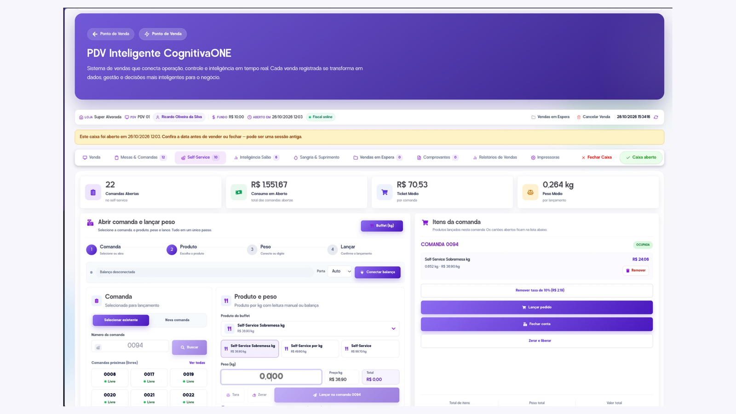736x414 pixels.
Task: Click the scale icon in Peso Médio card
Action: pyautogui.click(x=530, y=192)
